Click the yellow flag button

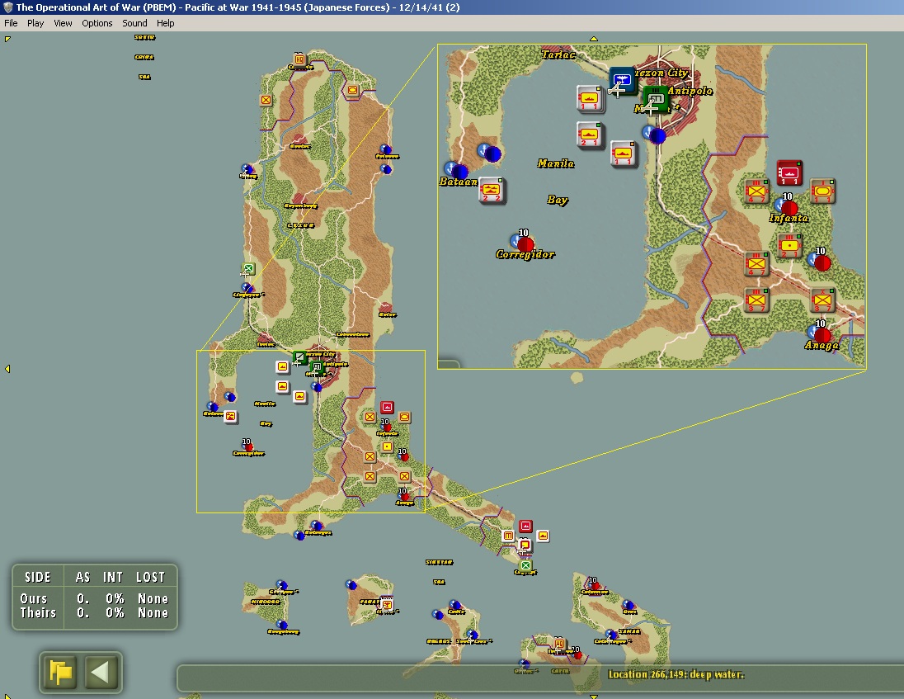(60, 672)
